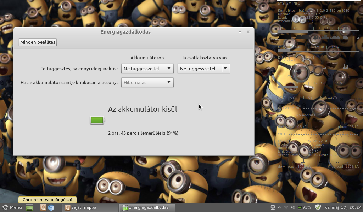Open battery 91% tray indicator
This screenshot has height=212, width=363.
[x=305, y=207]
